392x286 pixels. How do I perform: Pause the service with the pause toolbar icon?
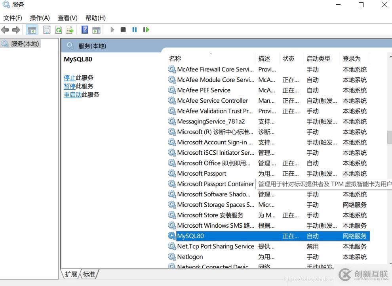(x=134, y=29)
